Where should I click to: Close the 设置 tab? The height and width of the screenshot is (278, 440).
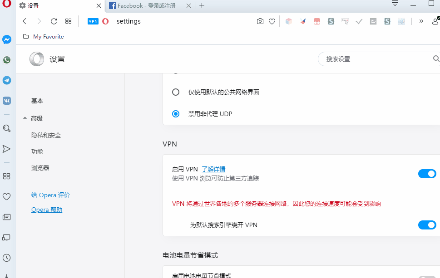click(99, 5)
